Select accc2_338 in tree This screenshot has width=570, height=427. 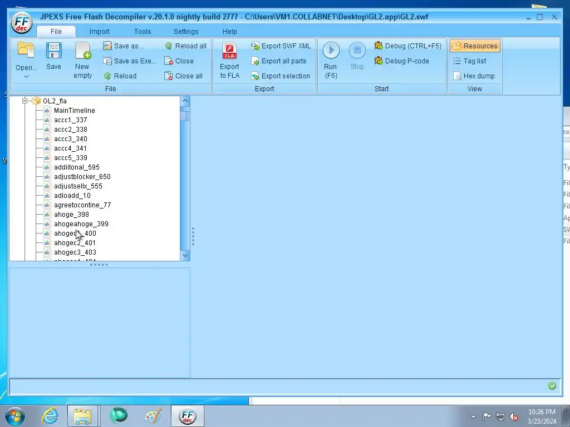(x=71, y=129)
